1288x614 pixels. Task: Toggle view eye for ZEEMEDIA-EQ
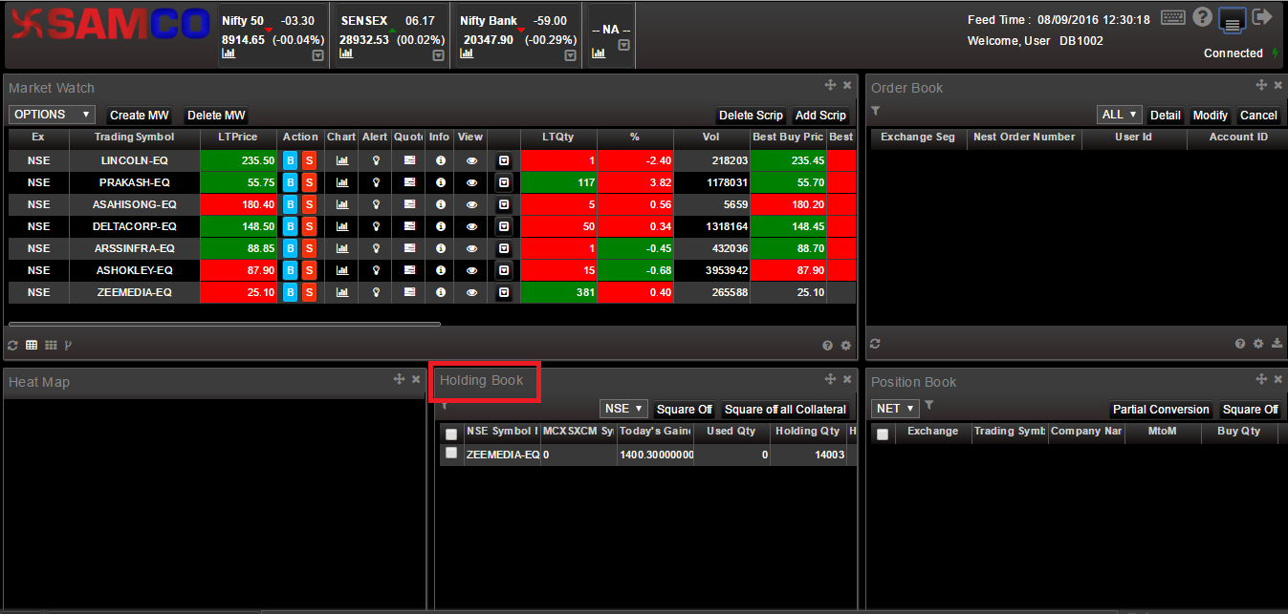pyautogui.click(x=471, y=292)
